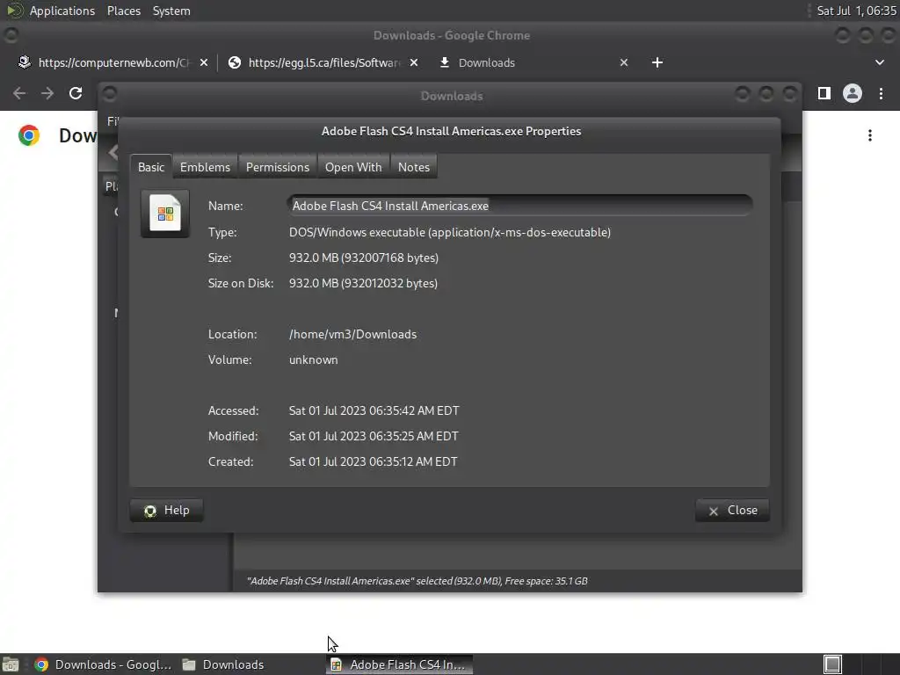Switch to the Emblems tab
The width and height of the screenshot is (900, 675).
click(x=205, y=167)
